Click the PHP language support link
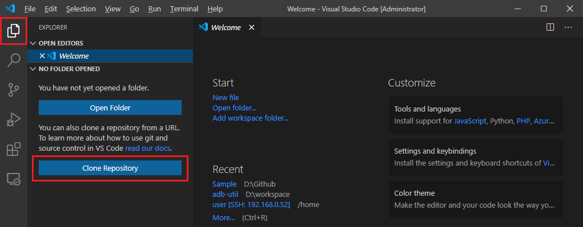 coord(523,121)
